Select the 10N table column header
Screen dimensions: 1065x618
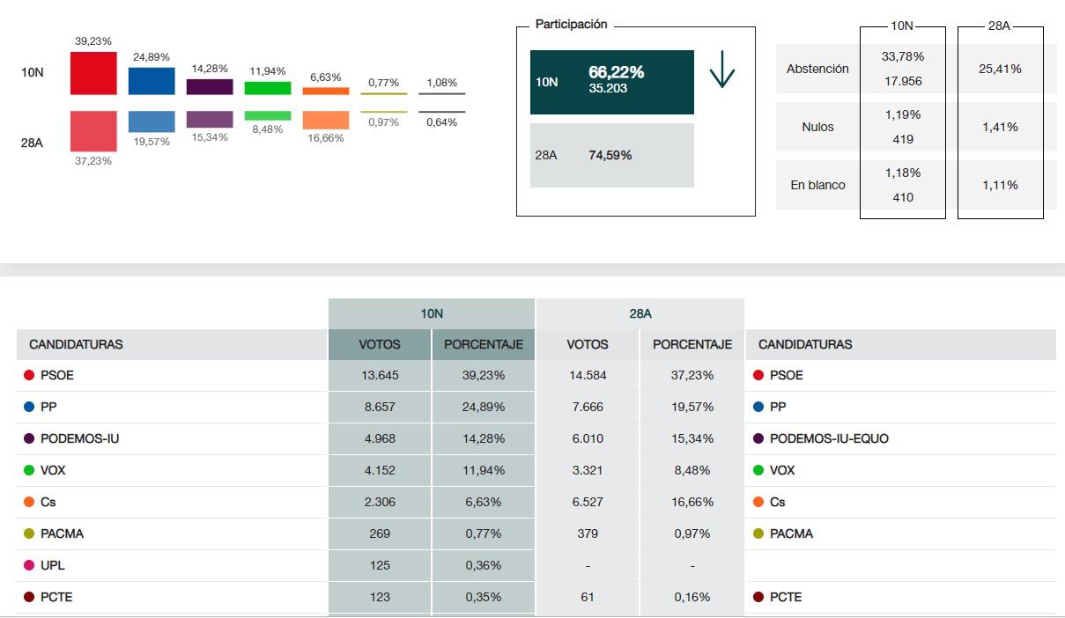432,313
